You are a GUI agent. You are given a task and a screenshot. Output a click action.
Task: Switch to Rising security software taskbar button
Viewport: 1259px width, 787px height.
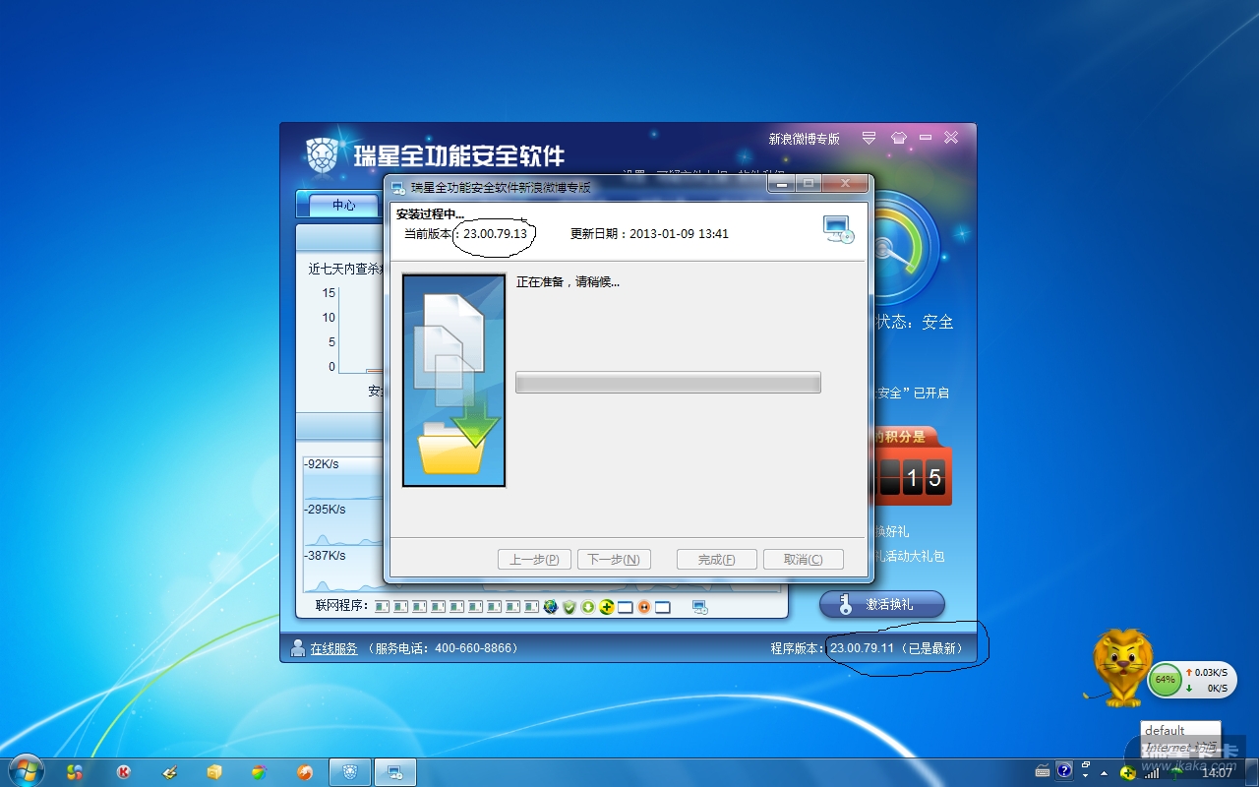(x=349, y=772)
